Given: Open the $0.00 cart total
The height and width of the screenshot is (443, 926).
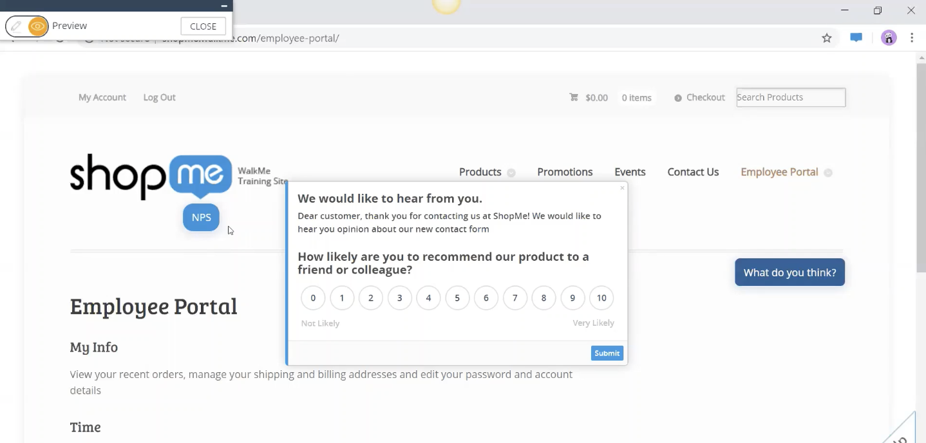Looking at the screenshot, I should tap(596, 98).
